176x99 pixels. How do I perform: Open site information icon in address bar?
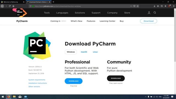(31, 6)
